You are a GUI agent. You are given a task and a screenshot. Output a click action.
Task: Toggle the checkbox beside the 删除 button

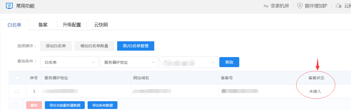(x=16, y=105)
